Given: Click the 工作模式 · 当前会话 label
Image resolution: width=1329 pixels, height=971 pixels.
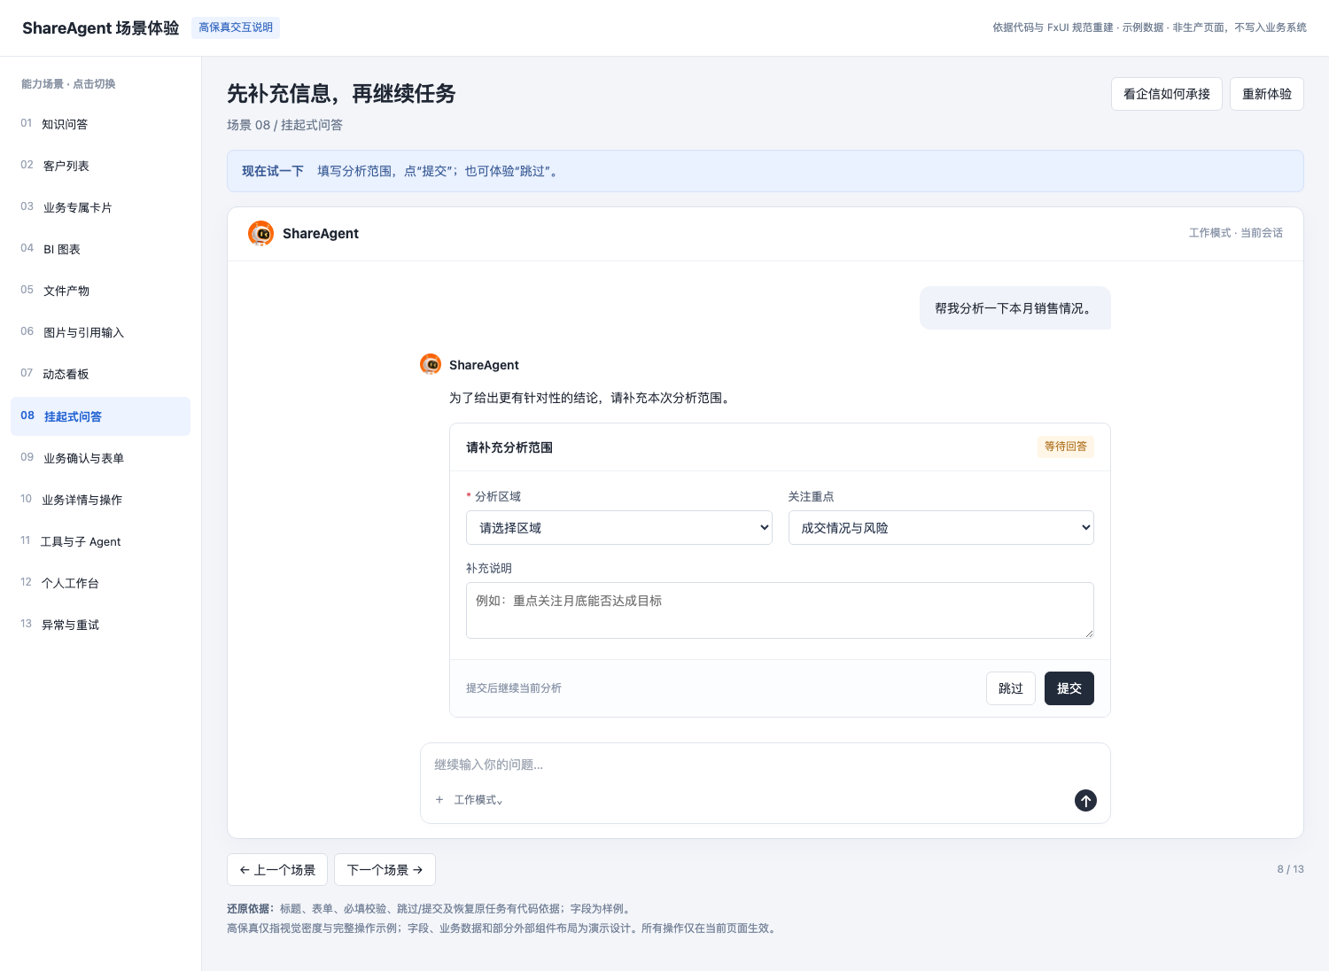Looking at the screenshot, I should coord(1236,233).
